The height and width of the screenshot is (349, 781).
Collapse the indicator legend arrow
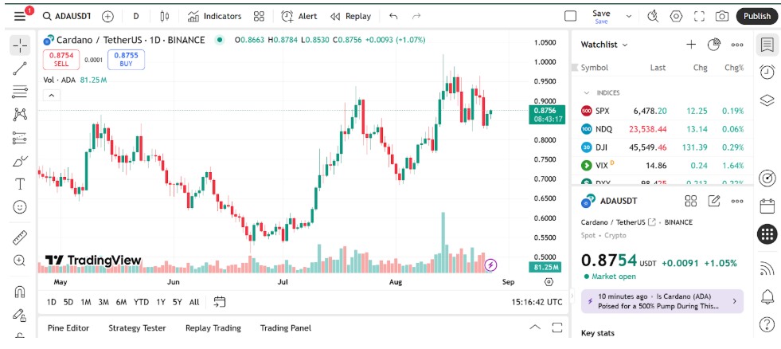coord(51,96)
